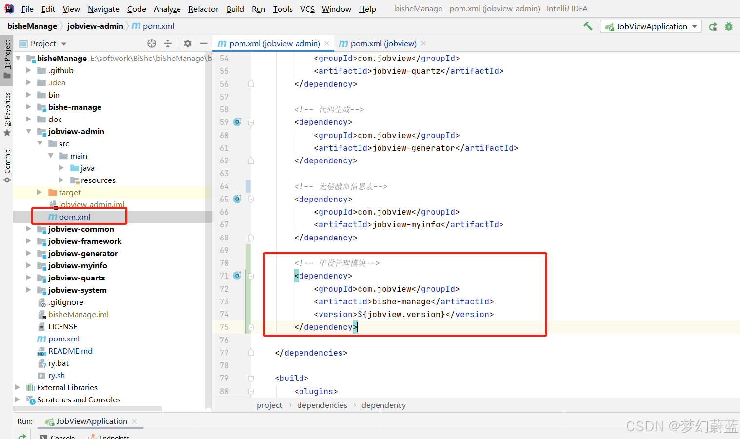
Task: Open the Project view dropdown
Action: tap(64, 44)
